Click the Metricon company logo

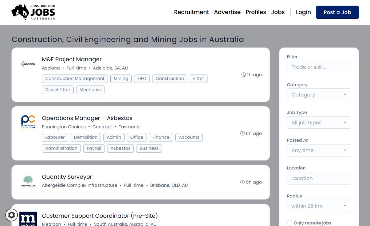[28, 219]
